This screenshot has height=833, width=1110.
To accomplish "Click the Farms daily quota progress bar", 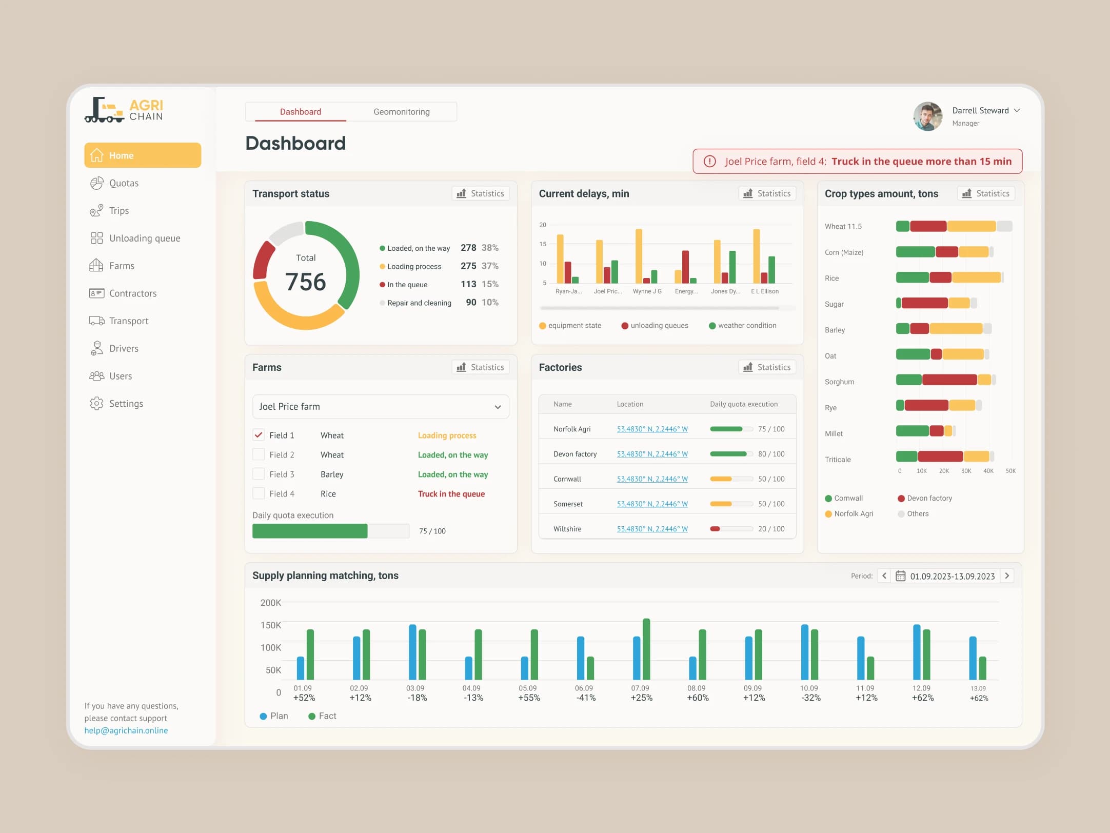I will (x=331, y=531).
